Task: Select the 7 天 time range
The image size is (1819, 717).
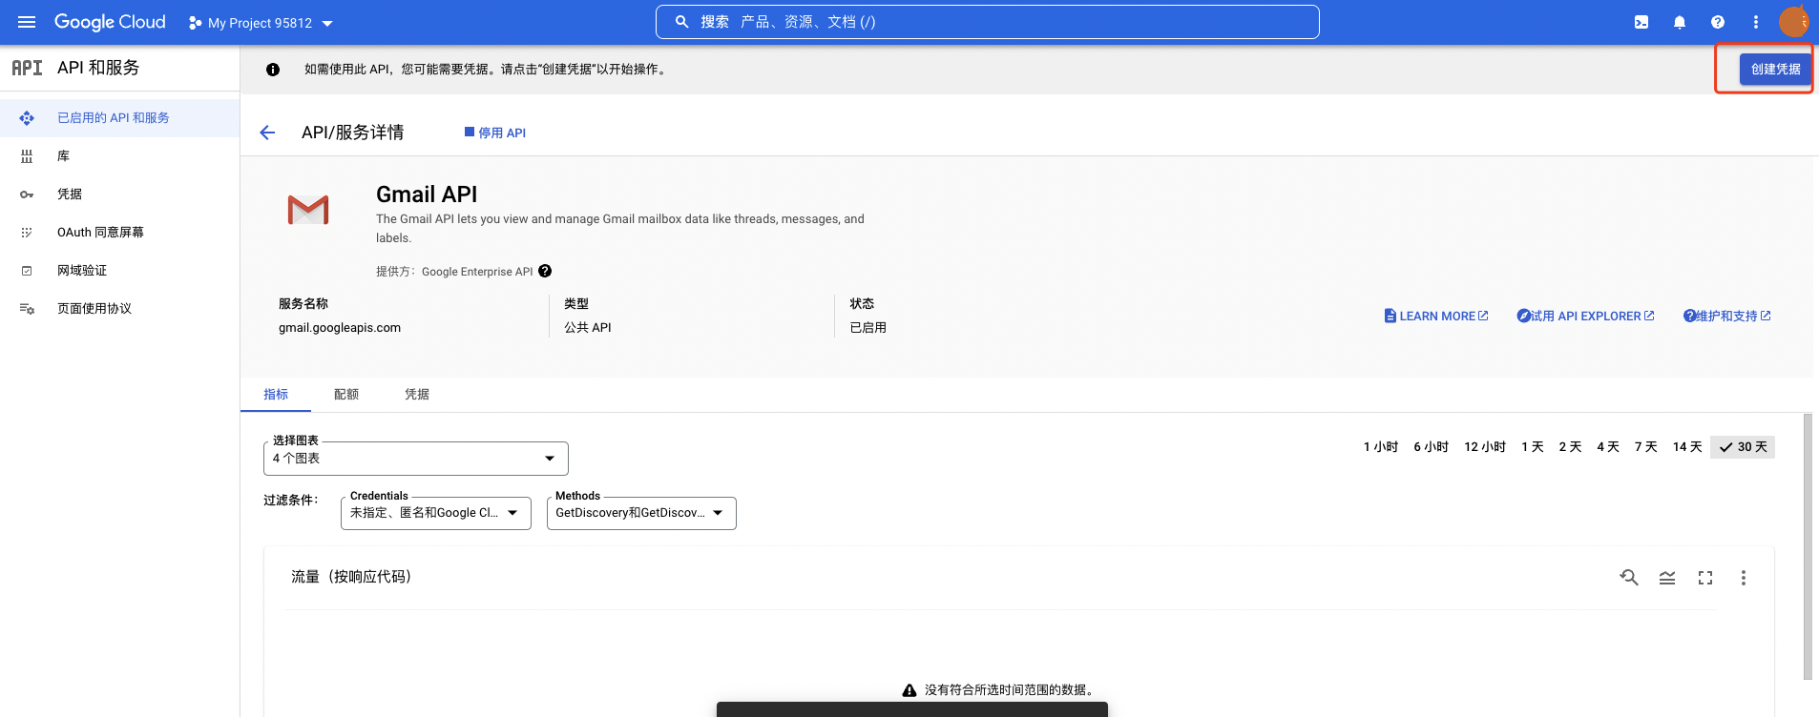Action: tap(1645, 447)
